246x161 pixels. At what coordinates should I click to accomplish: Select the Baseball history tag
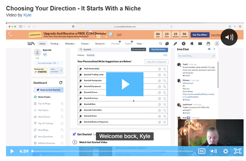(91, 55)
